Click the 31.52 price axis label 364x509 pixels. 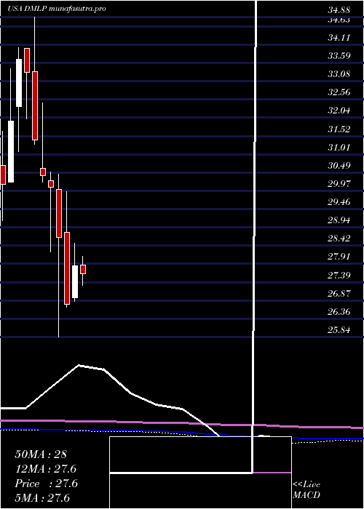coord(339,129)
